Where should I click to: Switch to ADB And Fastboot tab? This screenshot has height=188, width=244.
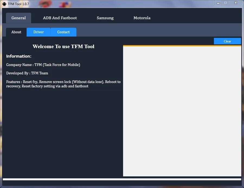60,18
